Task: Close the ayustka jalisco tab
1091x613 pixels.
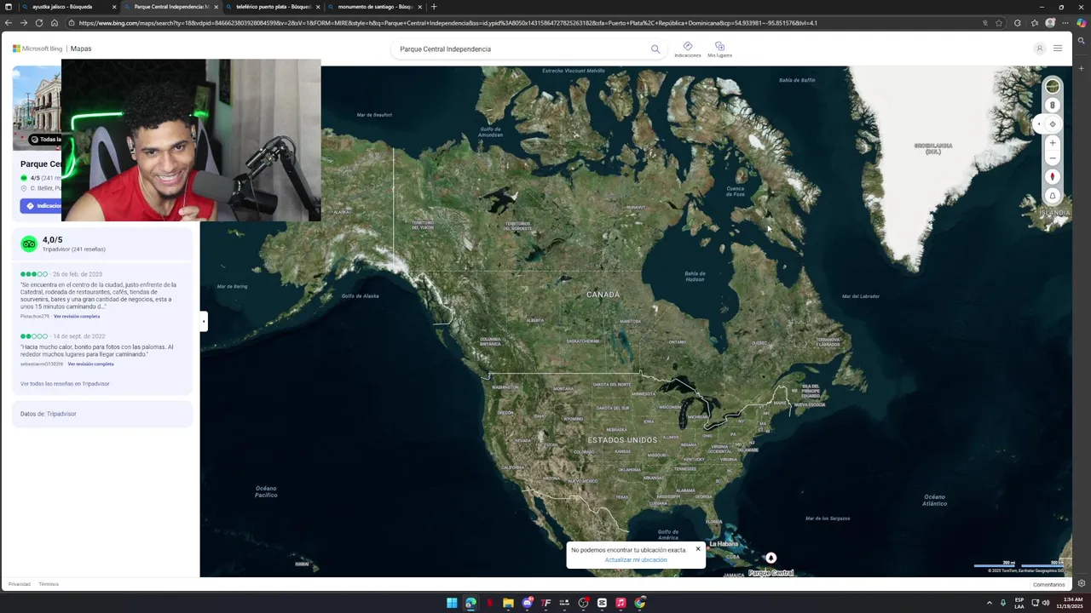Action: [113, 7]
